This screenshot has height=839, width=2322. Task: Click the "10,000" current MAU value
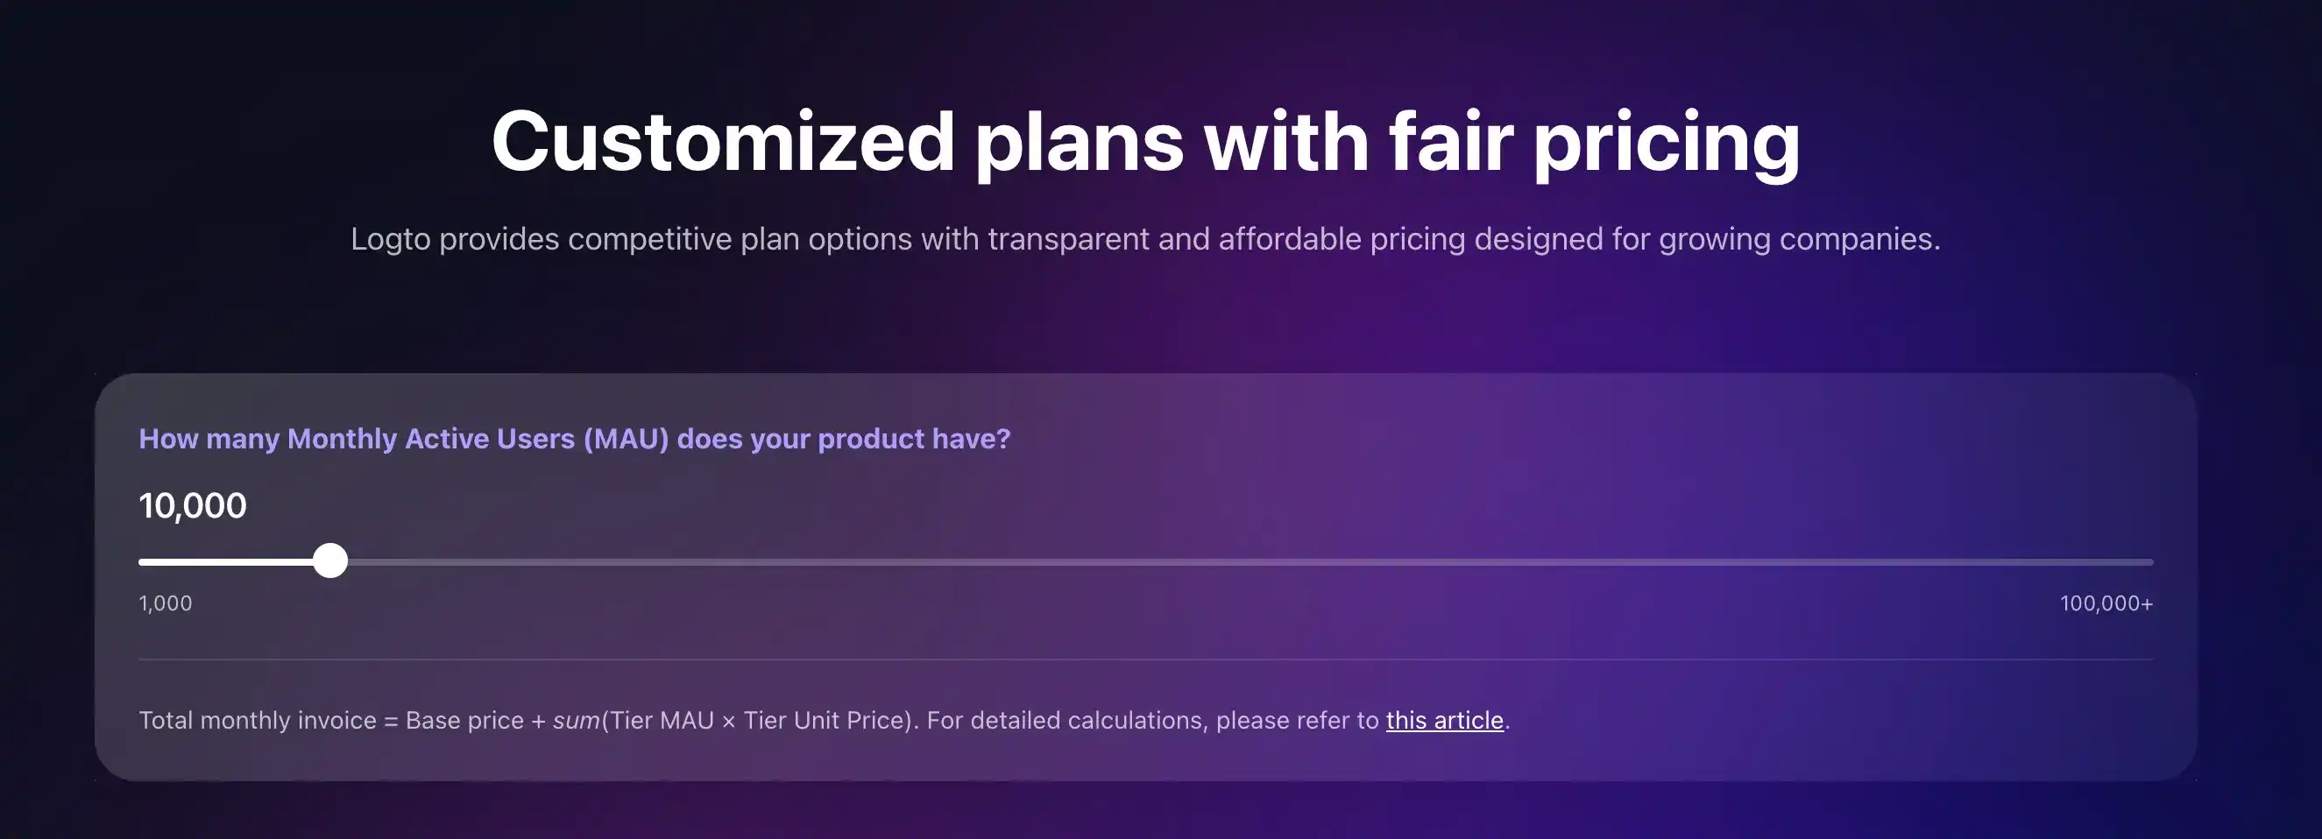pyautogui.click(x=192, y=505)
